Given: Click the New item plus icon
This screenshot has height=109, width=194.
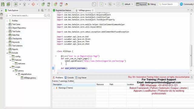Looking at the screenshot, I should coord(16,4).
